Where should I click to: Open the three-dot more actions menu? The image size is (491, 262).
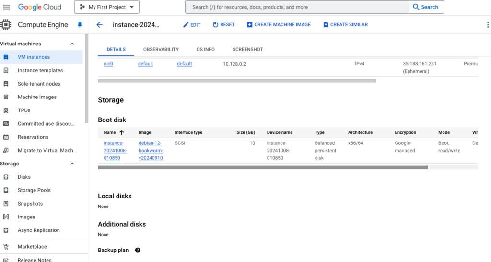(x=488, y=25)
